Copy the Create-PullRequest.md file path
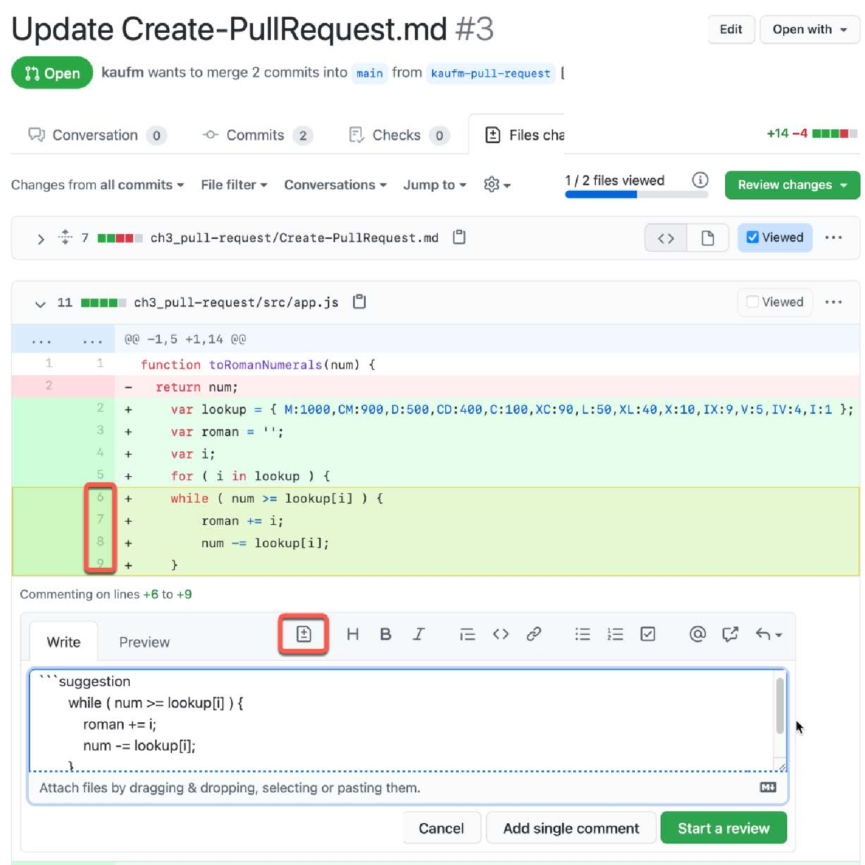 coord(459,237)
